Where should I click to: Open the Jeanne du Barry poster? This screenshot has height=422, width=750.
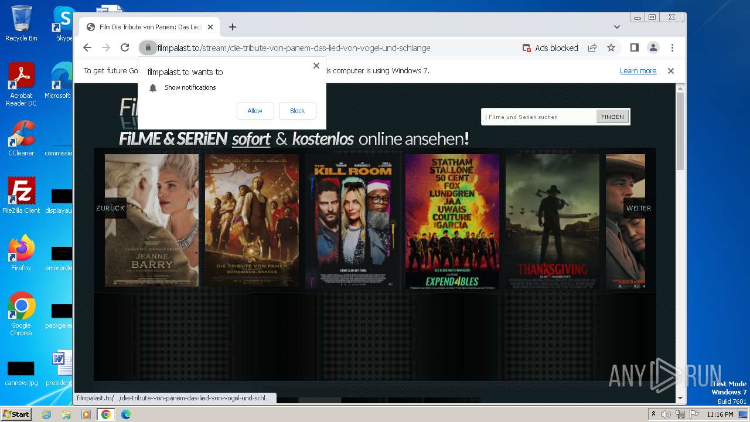click(152, 220)
